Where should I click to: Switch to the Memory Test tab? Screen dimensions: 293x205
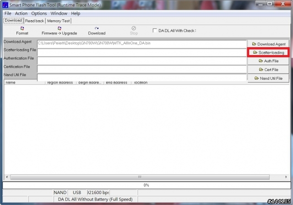(x=59, y=21)
